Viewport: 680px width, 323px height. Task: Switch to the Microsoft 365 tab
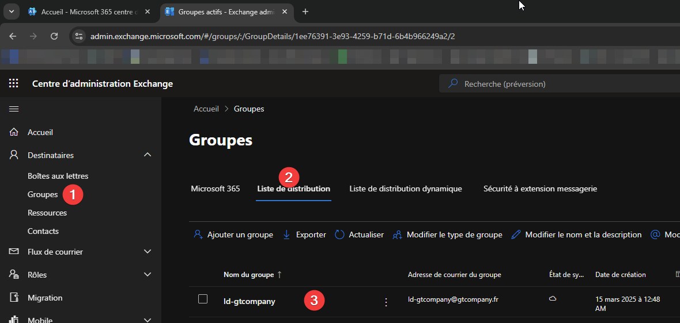(x=215, y=189)
